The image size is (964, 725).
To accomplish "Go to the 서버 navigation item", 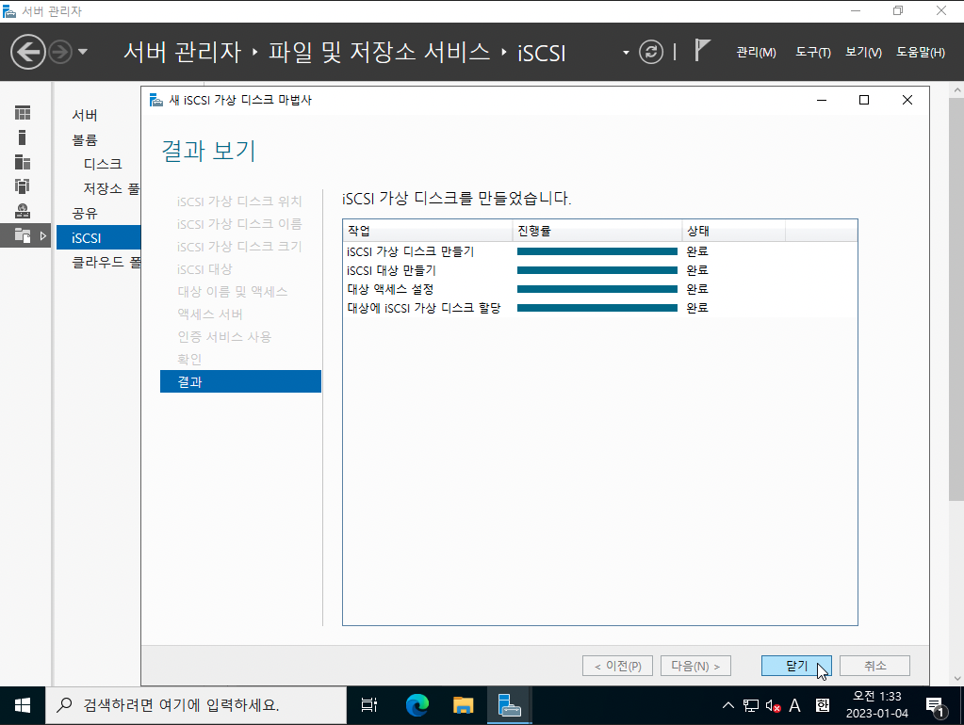I will pos(85,116).
